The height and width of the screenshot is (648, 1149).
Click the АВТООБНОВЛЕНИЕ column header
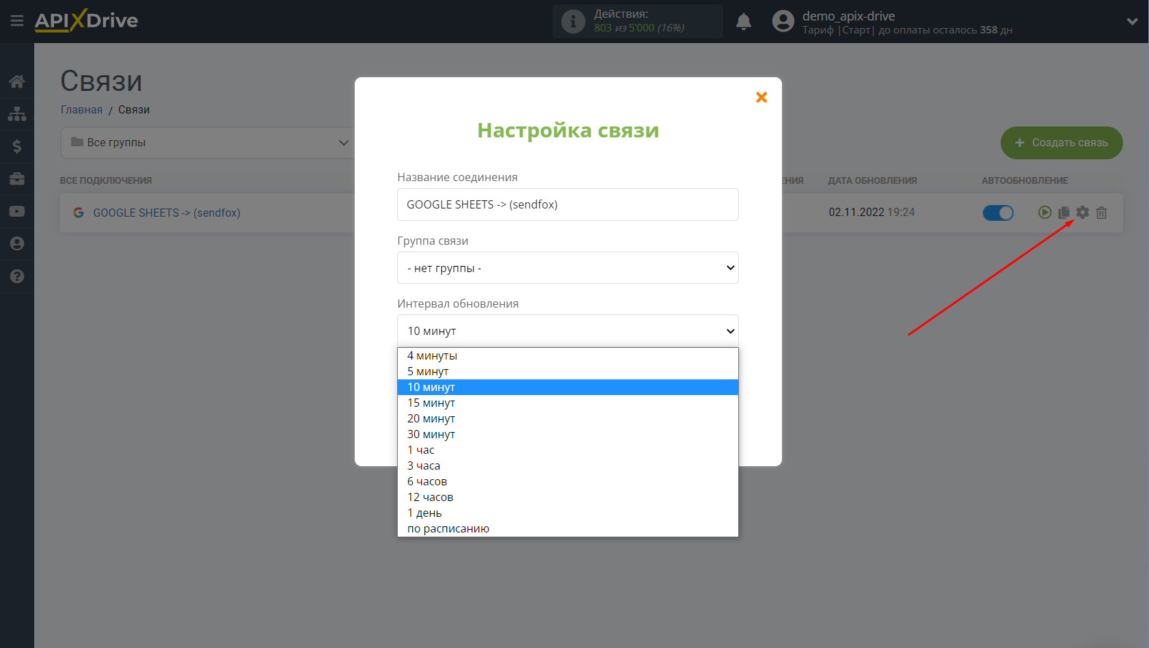point(1025,180)
